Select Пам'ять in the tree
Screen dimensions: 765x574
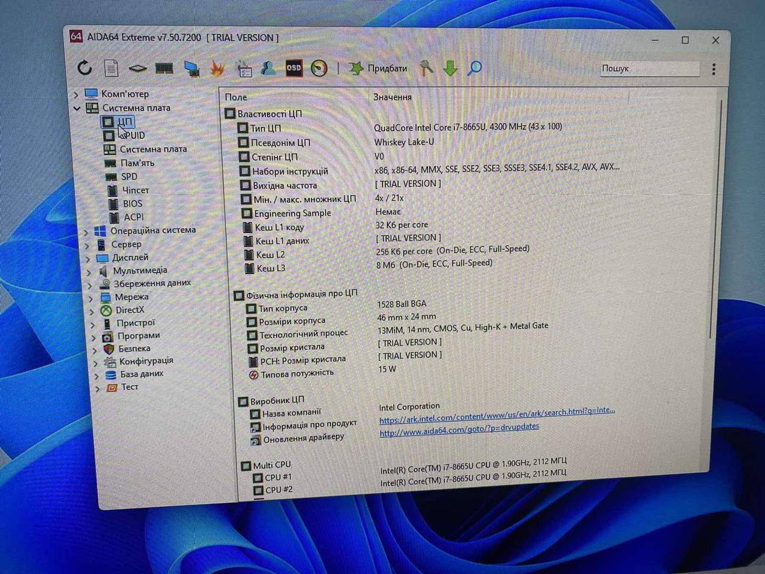tap(129, 163)
